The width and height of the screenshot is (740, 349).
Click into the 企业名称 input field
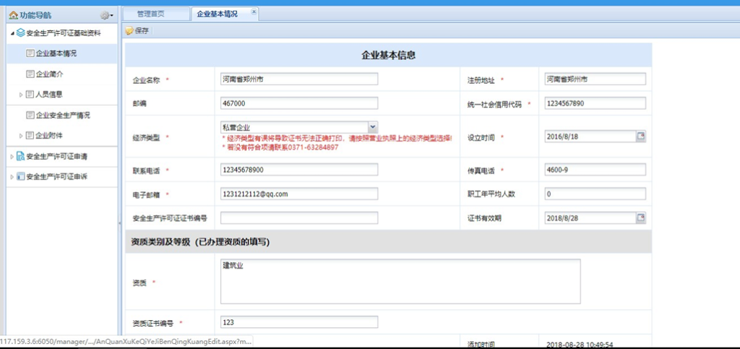299,79
